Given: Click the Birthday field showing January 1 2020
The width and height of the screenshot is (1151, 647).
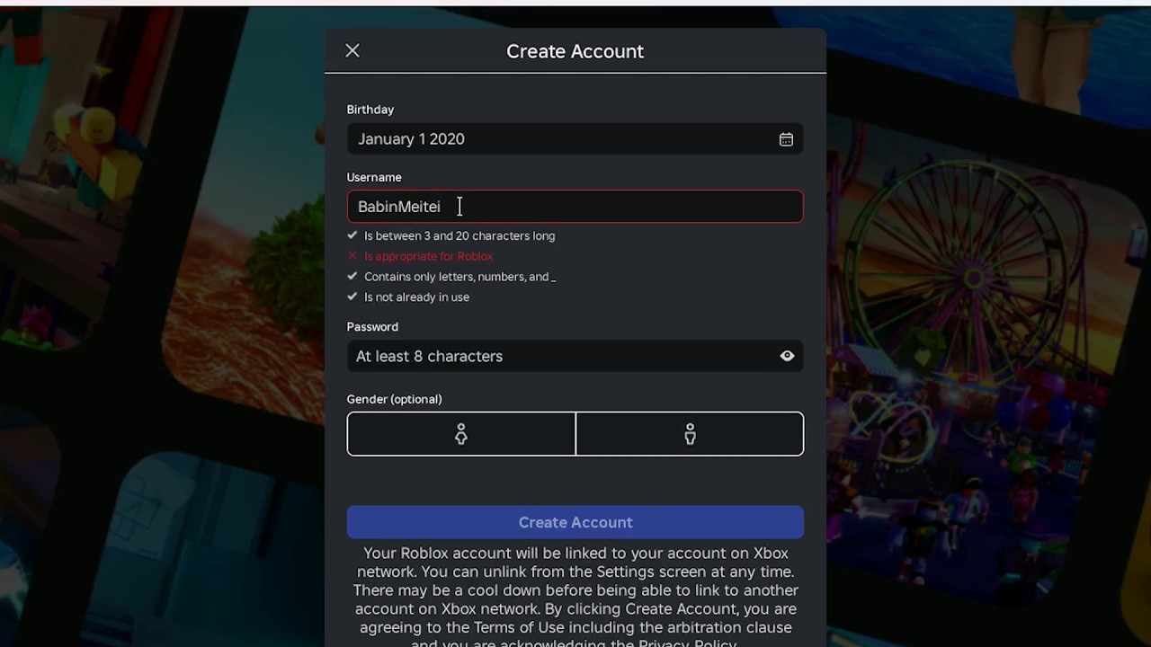Looking at the screenshot, I should click(575, 139).
